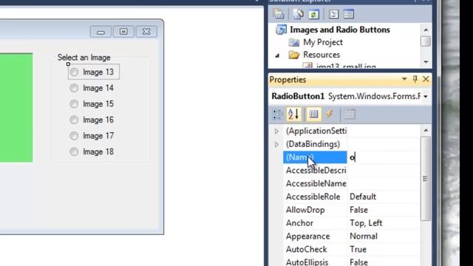Click Solution Explorer scroll up arrow
This screenshot has height=266, width=473.
click(x=426, y=30)
